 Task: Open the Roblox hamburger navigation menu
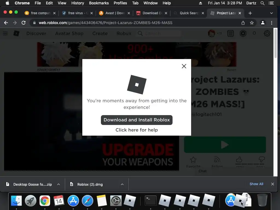tap(5, 33)
